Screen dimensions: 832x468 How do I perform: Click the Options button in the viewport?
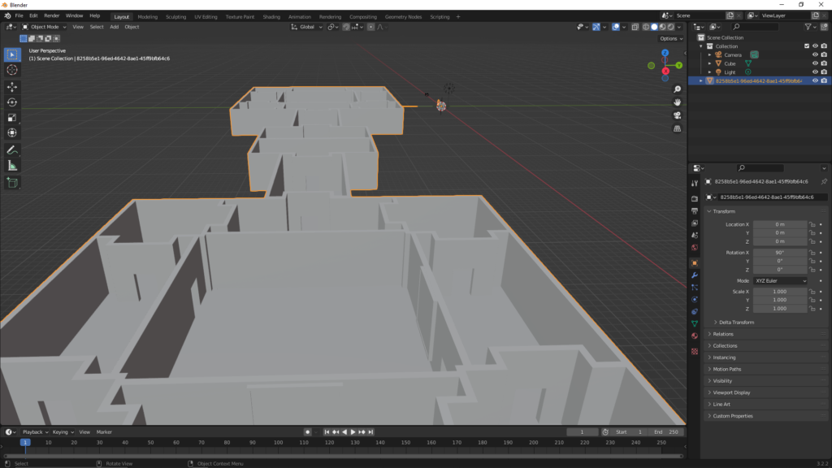click(x=670, y=38)
